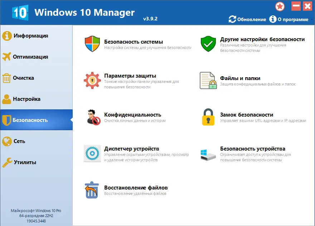This screenshot has height=226, width=315.
Task: Click the drive icon for Безопасность устройства
Action: pyautogui.click(x=208, y=154)
